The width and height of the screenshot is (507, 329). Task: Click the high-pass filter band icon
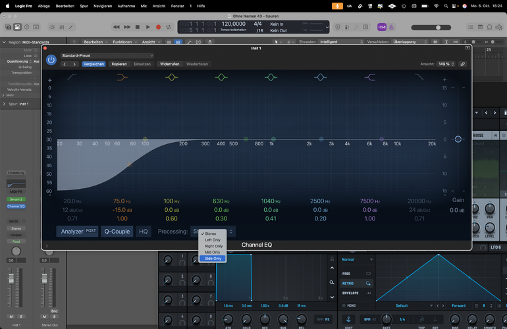[71, 78]
